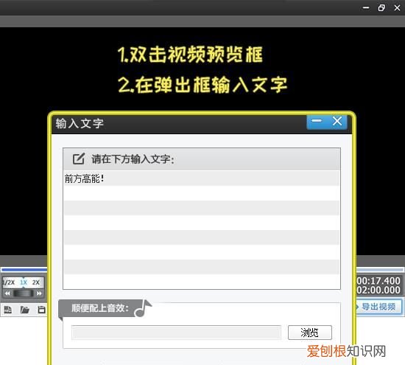
Task: Click in the text input area after 前方高能!
Action: (x=202, y=179)
